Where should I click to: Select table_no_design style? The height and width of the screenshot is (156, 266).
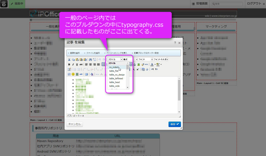click(117, 75)
